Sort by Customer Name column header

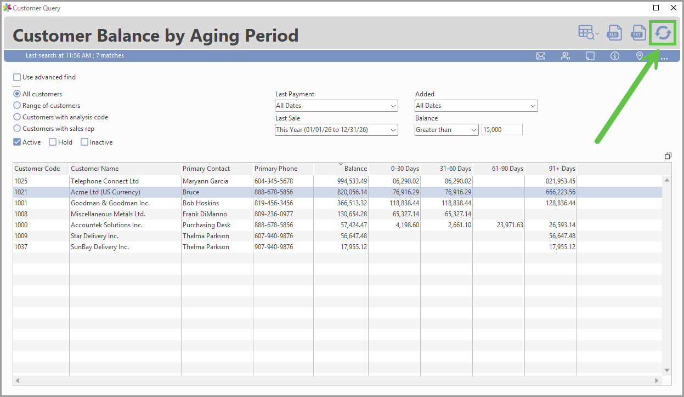[125, 169]
